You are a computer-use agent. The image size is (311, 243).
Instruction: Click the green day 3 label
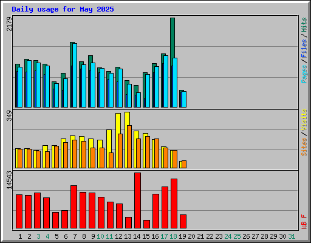[38, 236]
